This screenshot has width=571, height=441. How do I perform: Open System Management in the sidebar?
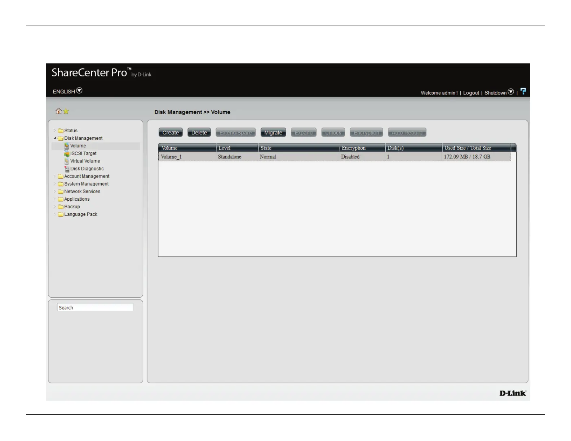tap(86, 184)
